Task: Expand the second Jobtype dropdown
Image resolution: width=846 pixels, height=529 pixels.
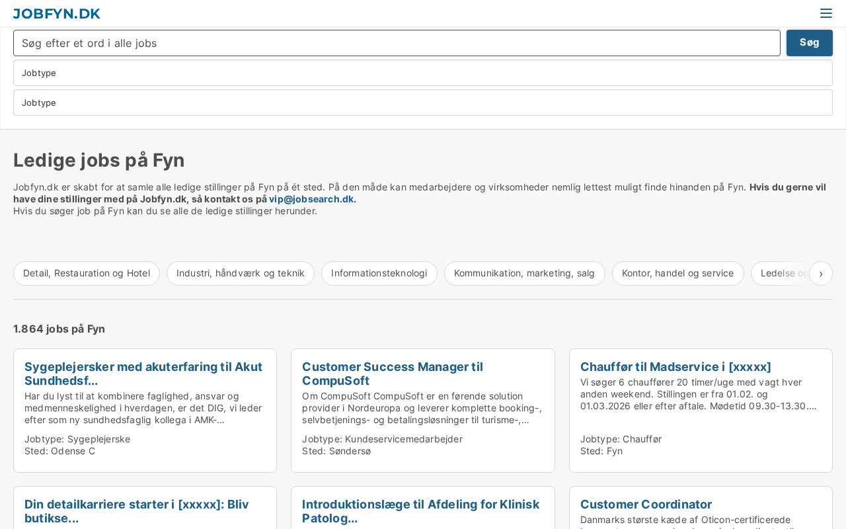Action: click(x=423, y=102)
